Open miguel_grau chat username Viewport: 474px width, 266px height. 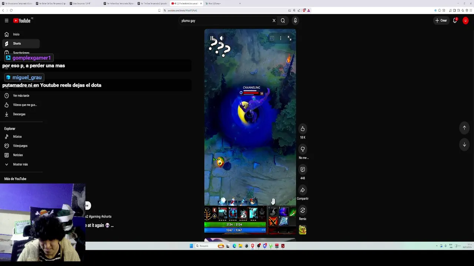click(27, 78)
